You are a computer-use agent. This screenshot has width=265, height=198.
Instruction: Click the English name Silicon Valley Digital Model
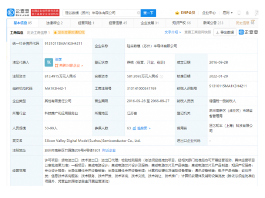(92, 141)
